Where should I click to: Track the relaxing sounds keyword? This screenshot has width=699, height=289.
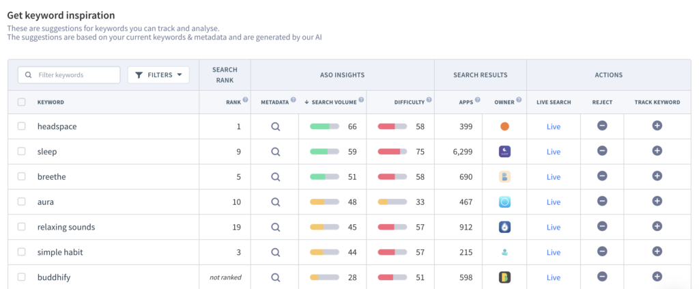click(657, 226)
